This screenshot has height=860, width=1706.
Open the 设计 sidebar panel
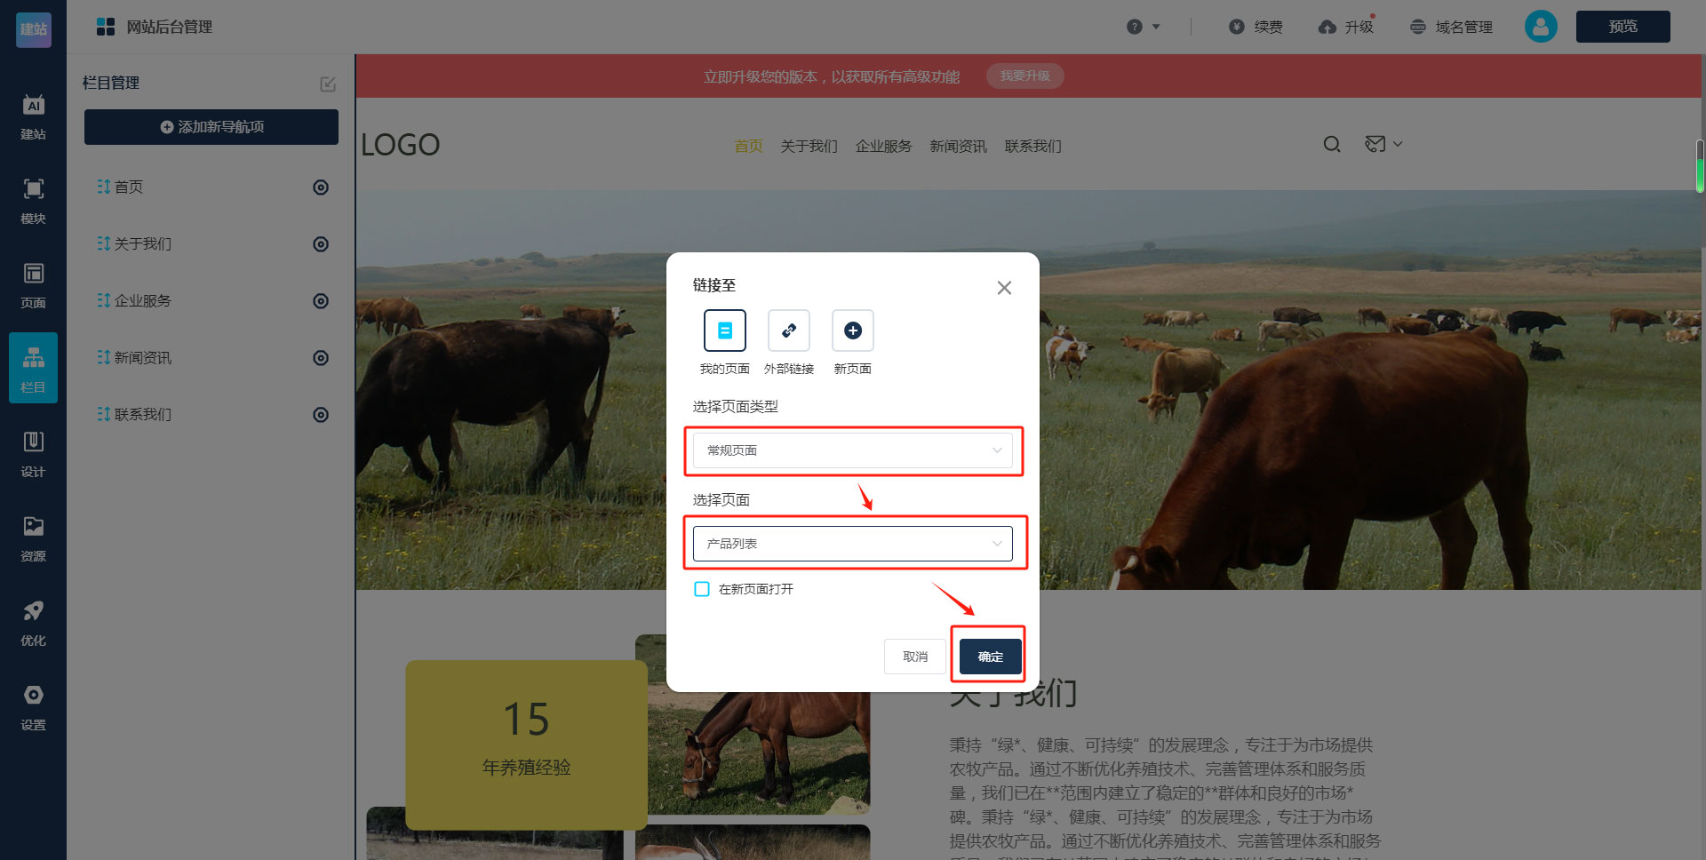coord(34,455)
